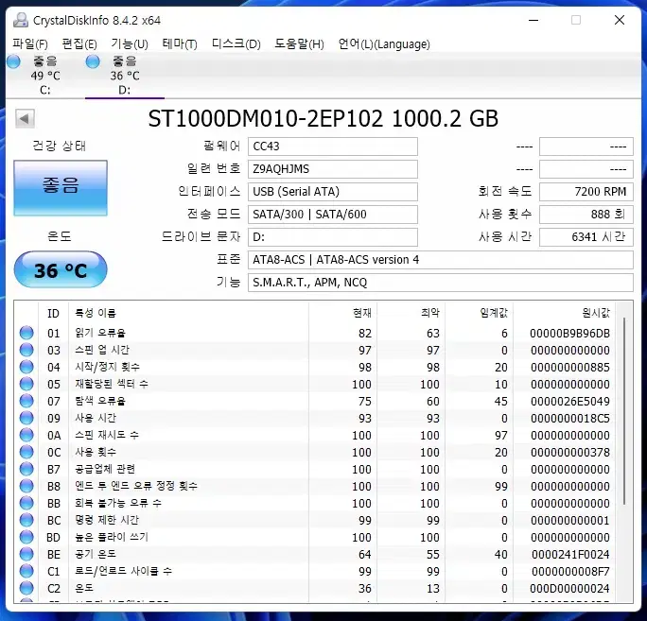Open the 파일(F) menu
Viewport: 647px width, 621px height.
point(30,43)
